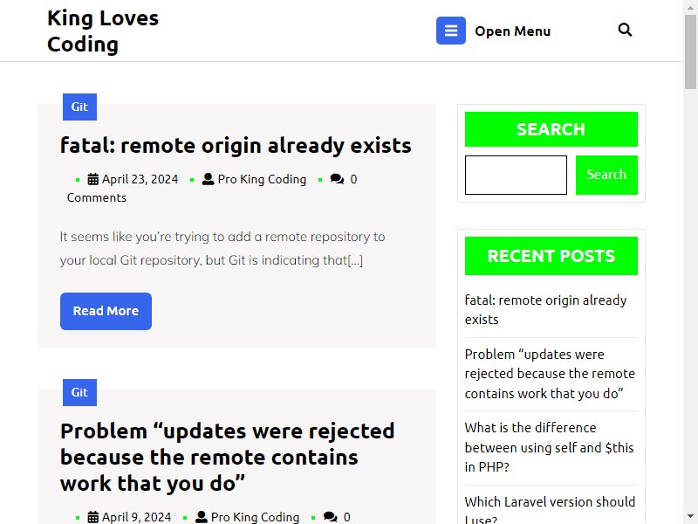
Task: Click the scroll up arrow of scrollbar
Action: tap(690, 6)
